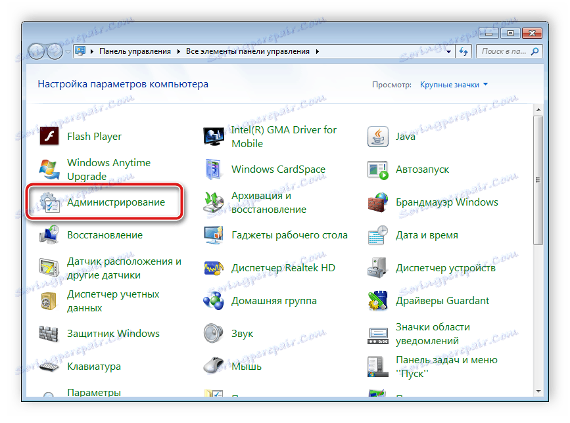Click the Мышь text link
Screen dimensions: 570x423
point(247,367)
